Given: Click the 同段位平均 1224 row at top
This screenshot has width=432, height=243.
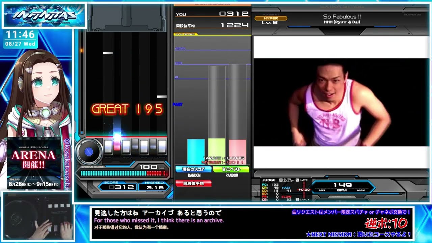Looking at the screenshot, I should 212,25.
